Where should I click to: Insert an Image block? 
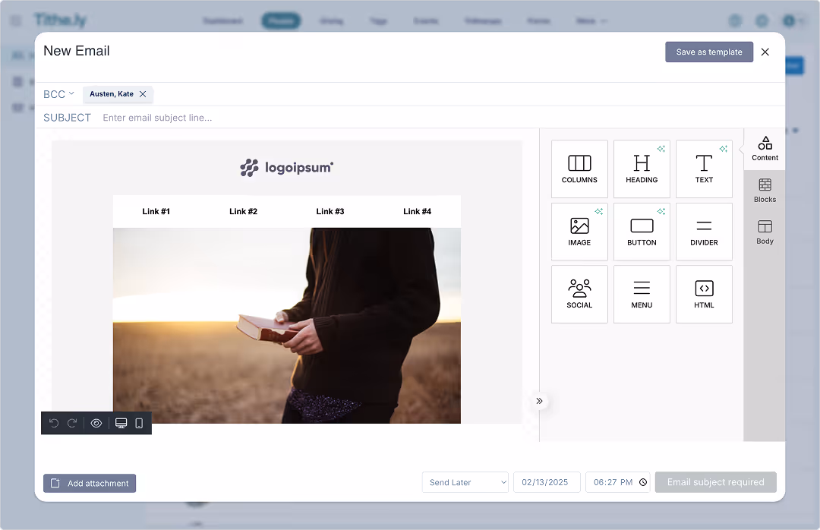[x=579, y=231]
